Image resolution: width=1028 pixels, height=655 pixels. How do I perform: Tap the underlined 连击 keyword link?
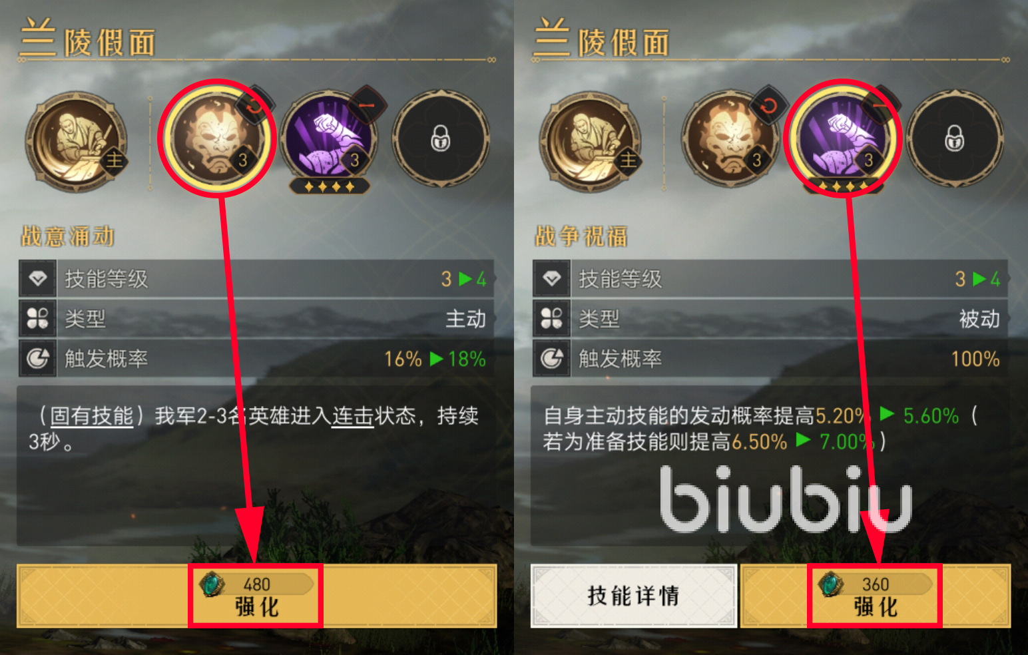(353, 417)
